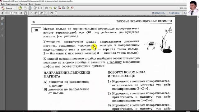The height and width of the screenshot is (112, 199).
Task: Click the attach file page icon
Action: coord(63,8)
